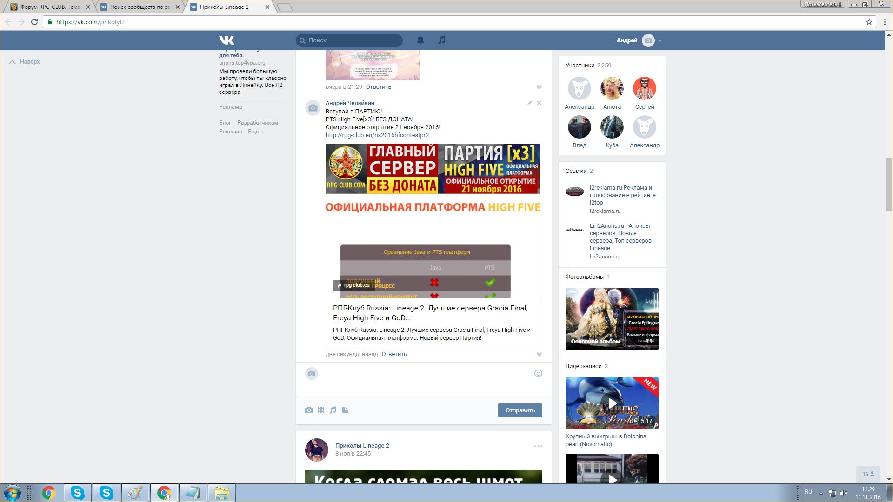Attach audio using note icon
This screenshot has width=893, height=502.
[333, 410]
